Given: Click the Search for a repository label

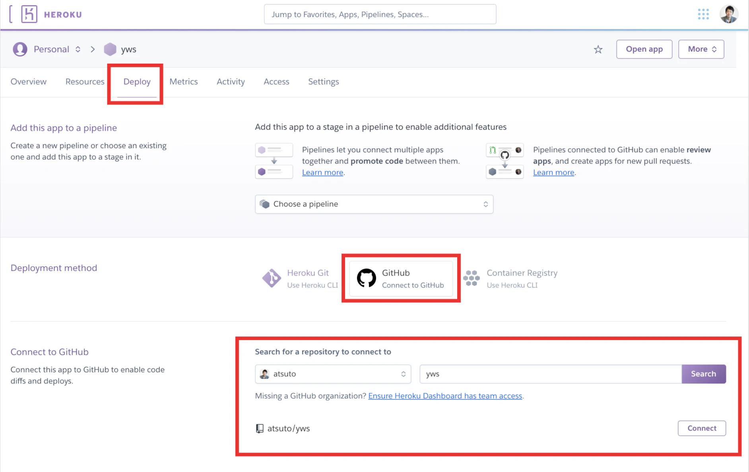Looking at the screenshot, I should tap(323, 352).
